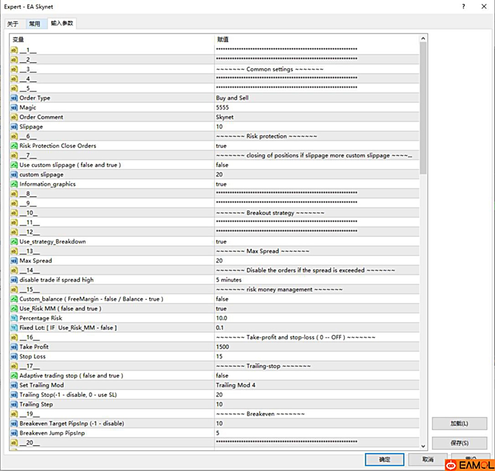
Task: Toggle Information_graphics true value
Action: coord(221,184)
